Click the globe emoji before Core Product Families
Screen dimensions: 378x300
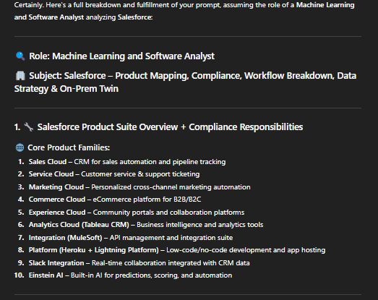point(20,147)
